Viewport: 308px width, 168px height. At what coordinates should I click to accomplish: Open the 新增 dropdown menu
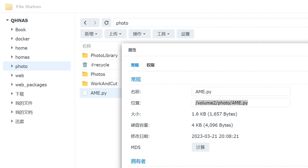coord(91,34)
